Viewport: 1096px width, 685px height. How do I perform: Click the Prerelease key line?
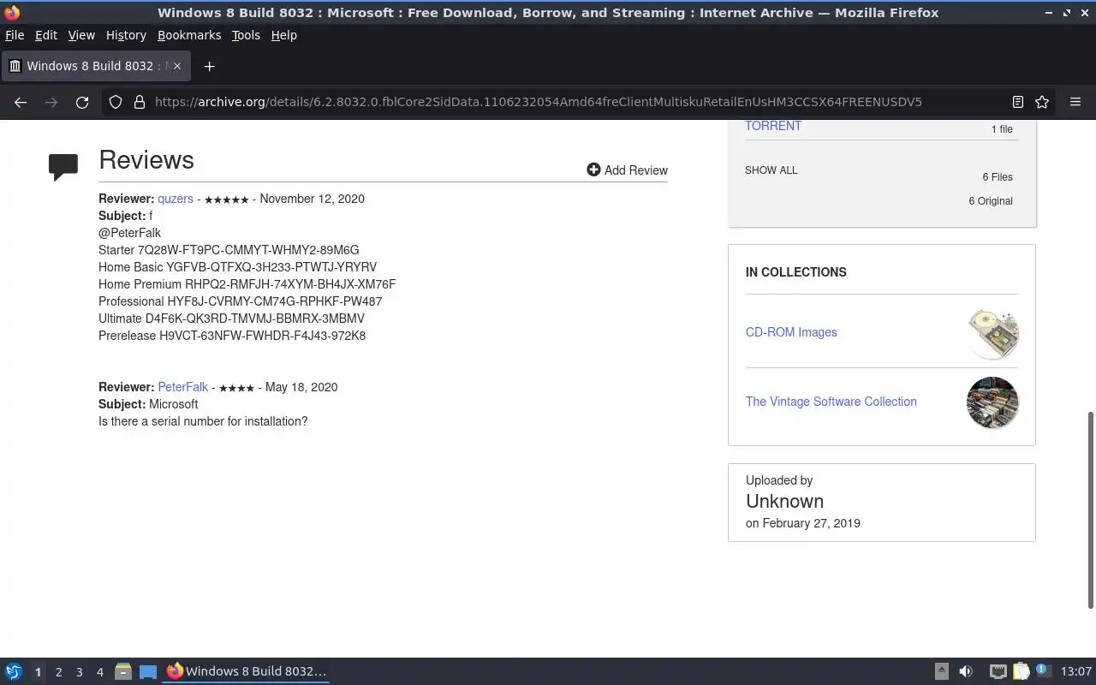tap(232, 336)
